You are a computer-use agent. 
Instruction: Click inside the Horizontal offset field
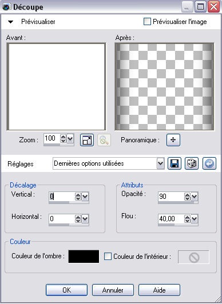pos(62,219)
